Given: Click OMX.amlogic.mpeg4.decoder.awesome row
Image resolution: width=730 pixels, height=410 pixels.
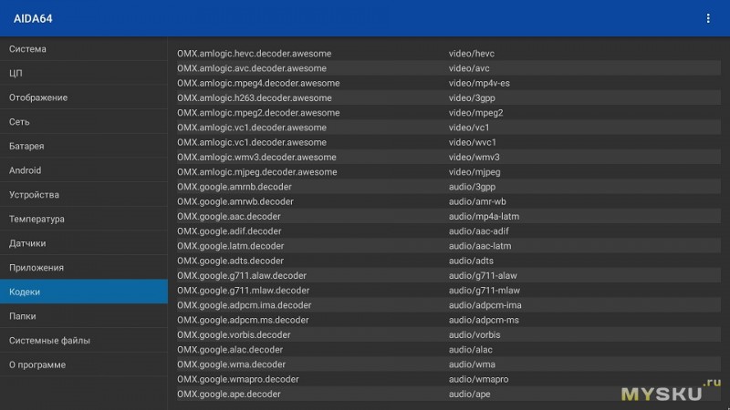Looking at the screenshot, I should click(x=448, y=83).
